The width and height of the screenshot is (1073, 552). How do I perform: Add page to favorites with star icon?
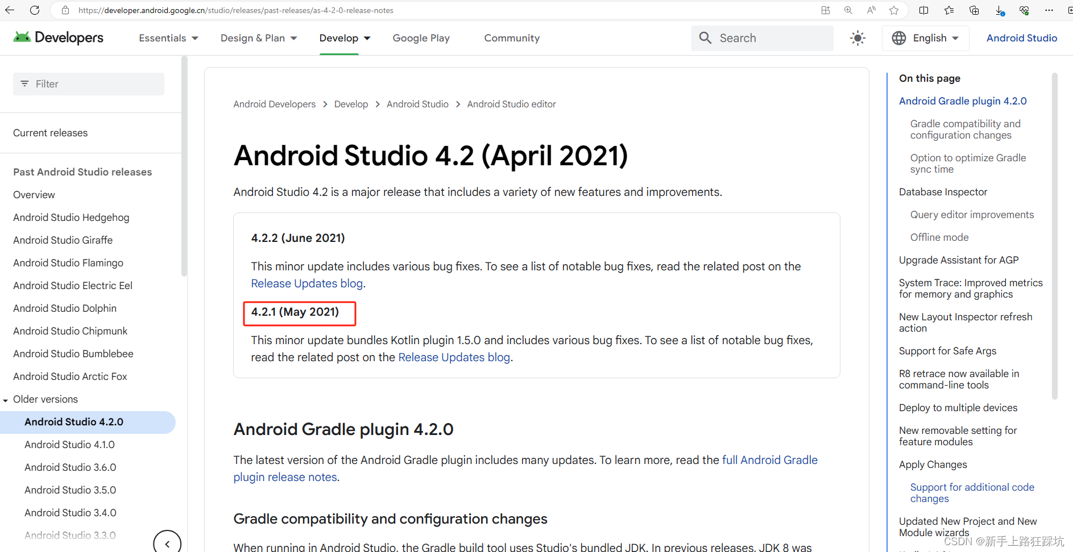coord(894,10)
